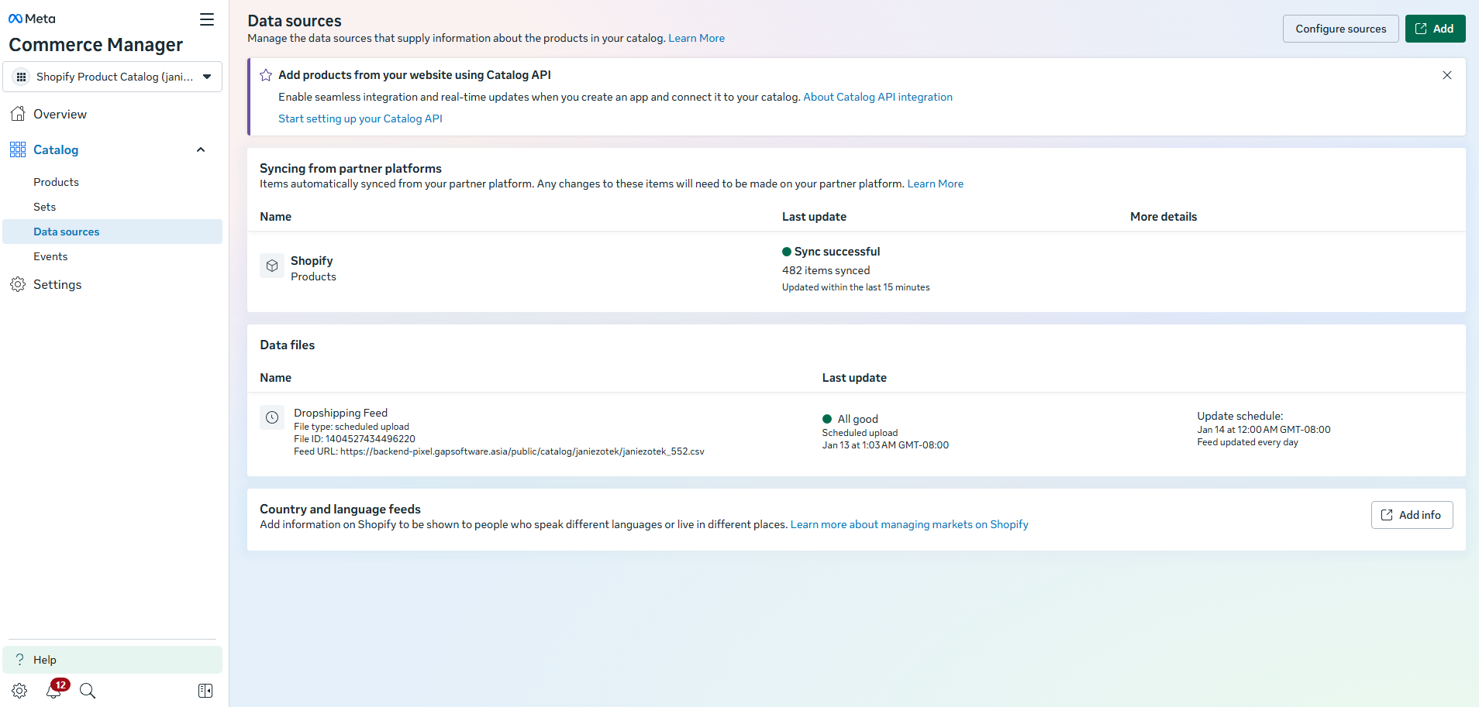Open the Products sidebar item
The image size is (1479, 707).
(56, 182)
